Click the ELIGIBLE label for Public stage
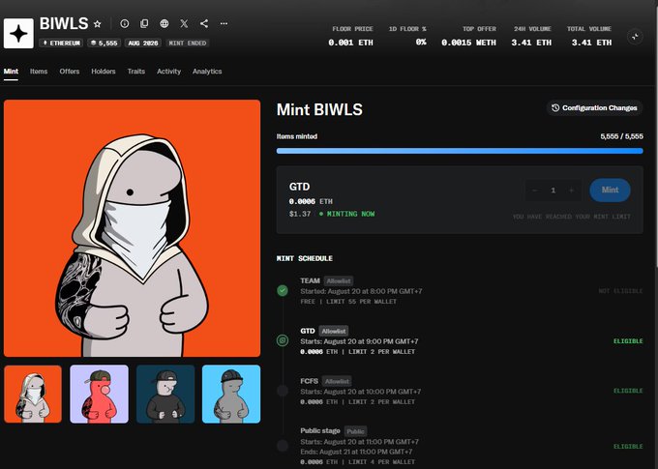The width and height of the screenshot is (658, 469). [628, 447]
